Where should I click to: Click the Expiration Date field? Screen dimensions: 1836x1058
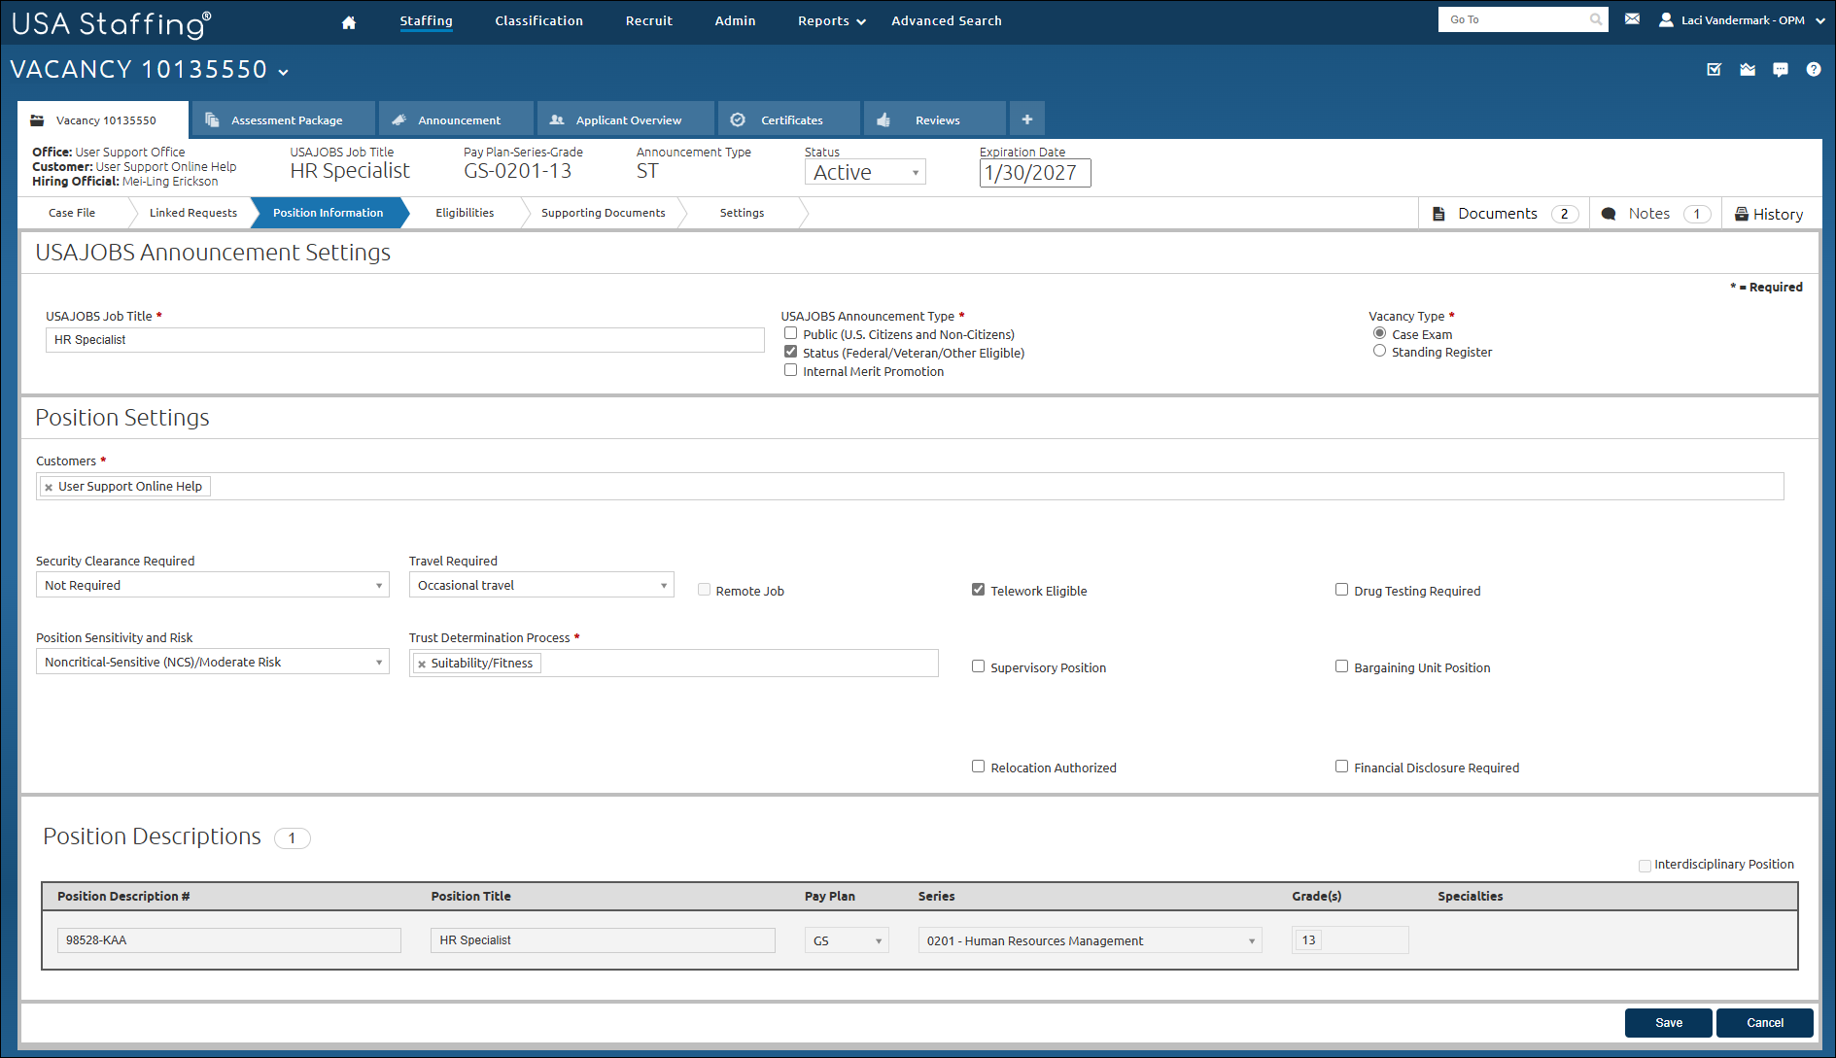pyautogui.click(x=1035, y=173)
